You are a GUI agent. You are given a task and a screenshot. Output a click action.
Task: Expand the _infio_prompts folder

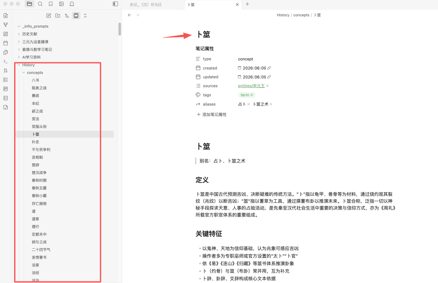[x=19, y=26]
